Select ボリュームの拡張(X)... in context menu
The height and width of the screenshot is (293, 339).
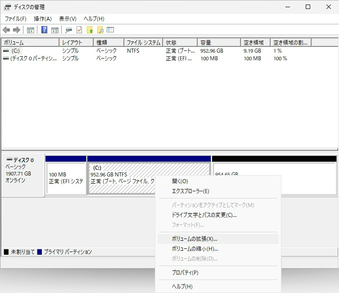(194, 239)
